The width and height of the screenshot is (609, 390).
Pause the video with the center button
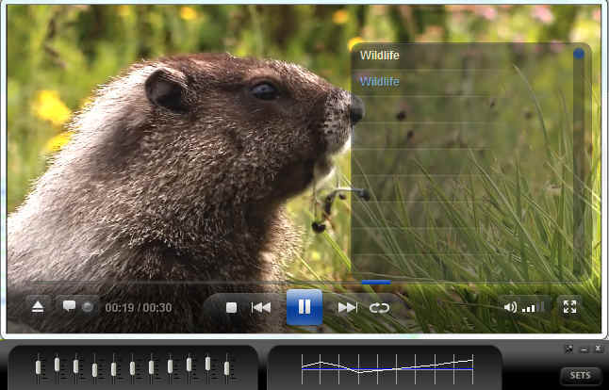point(304,307)
